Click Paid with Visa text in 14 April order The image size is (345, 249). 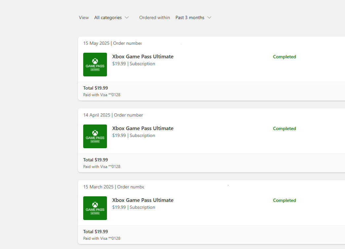pos(102,167)
